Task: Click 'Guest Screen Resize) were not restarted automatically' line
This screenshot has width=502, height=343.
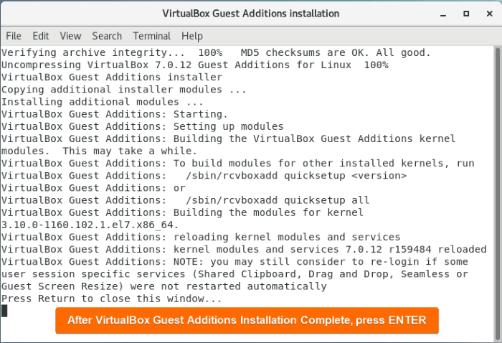Action: pyautogui.click(x=164, y=286)
